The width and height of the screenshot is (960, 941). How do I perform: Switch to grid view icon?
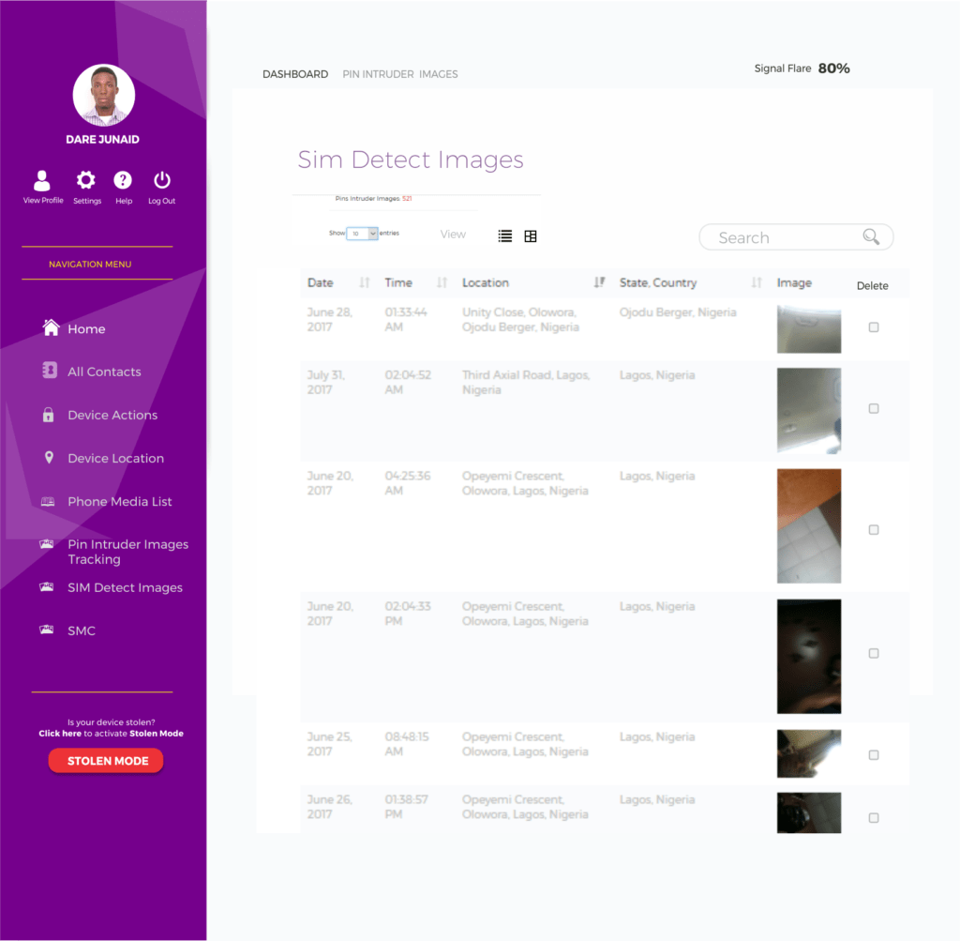pyautogui.click(x=531, y=236)
